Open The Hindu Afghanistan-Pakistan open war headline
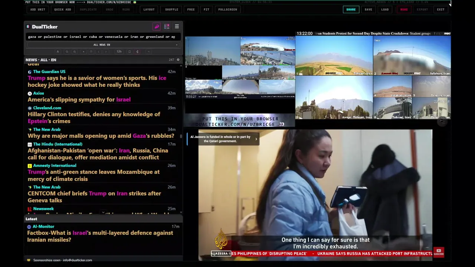This screenshot has height=267, width=475. pos(98,154)
